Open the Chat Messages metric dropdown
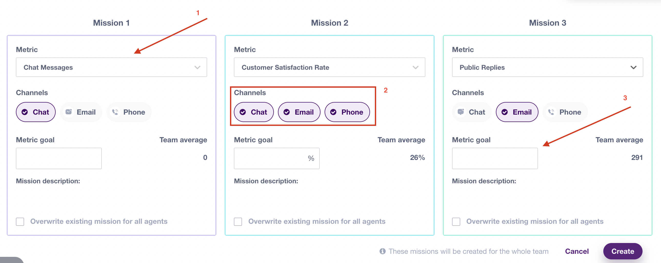The image size is (661, 263). 111,67
